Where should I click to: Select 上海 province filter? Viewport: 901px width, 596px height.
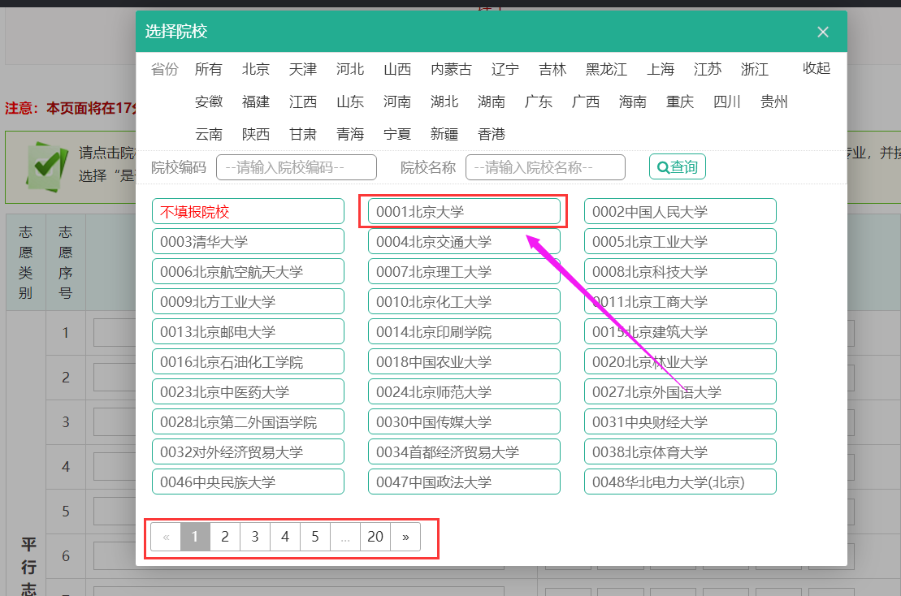(660, 69)
